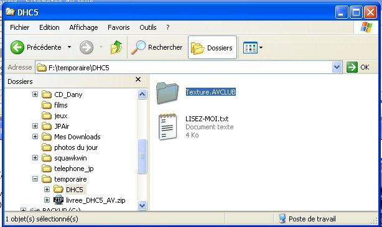Image resolution: width=382 pixels, height=227 pixels.
Task: Open the view mode (Affichage) icon menu
Action: click(x=253, y=47)
